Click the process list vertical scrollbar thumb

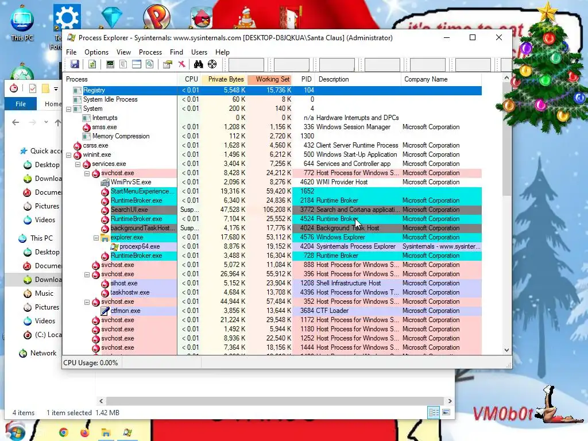click(506, 139)
